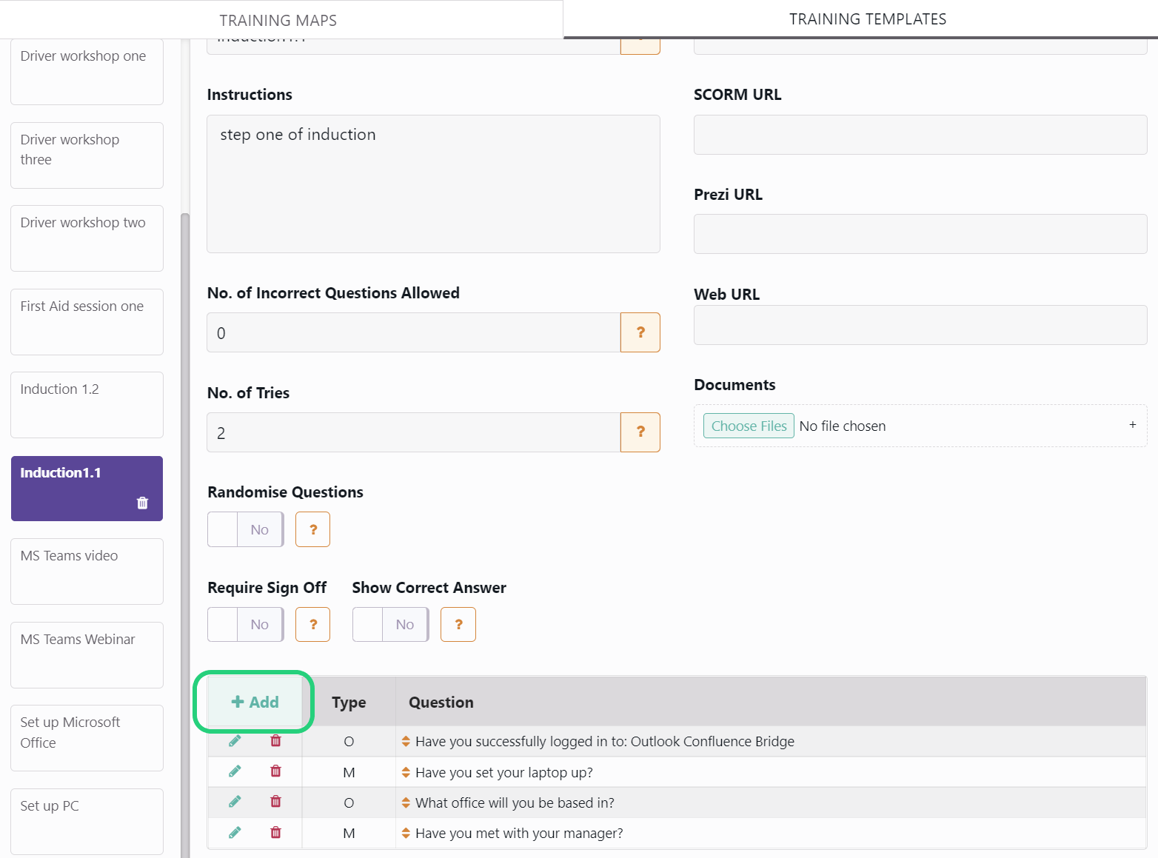Viewport: 1158px width, 858px height.
Task: Open the Set up Microsoft Office template
Action: click(x=87, y=738)
